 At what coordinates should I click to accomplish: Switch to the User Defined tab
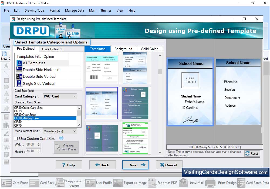(52, 49)
